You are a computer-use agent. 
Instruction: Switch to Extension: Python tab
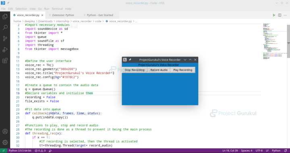63,15
